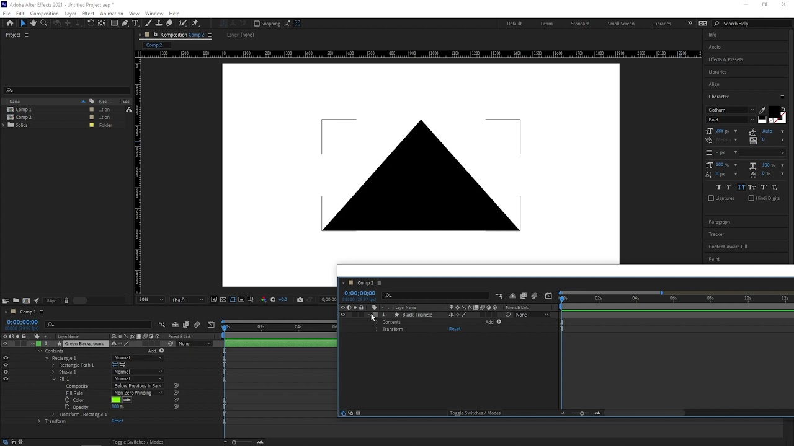The height and width of the screenshot is (446, 794).
Task: Click Color stopwatch in Fill 1
Action: (68, 400)
